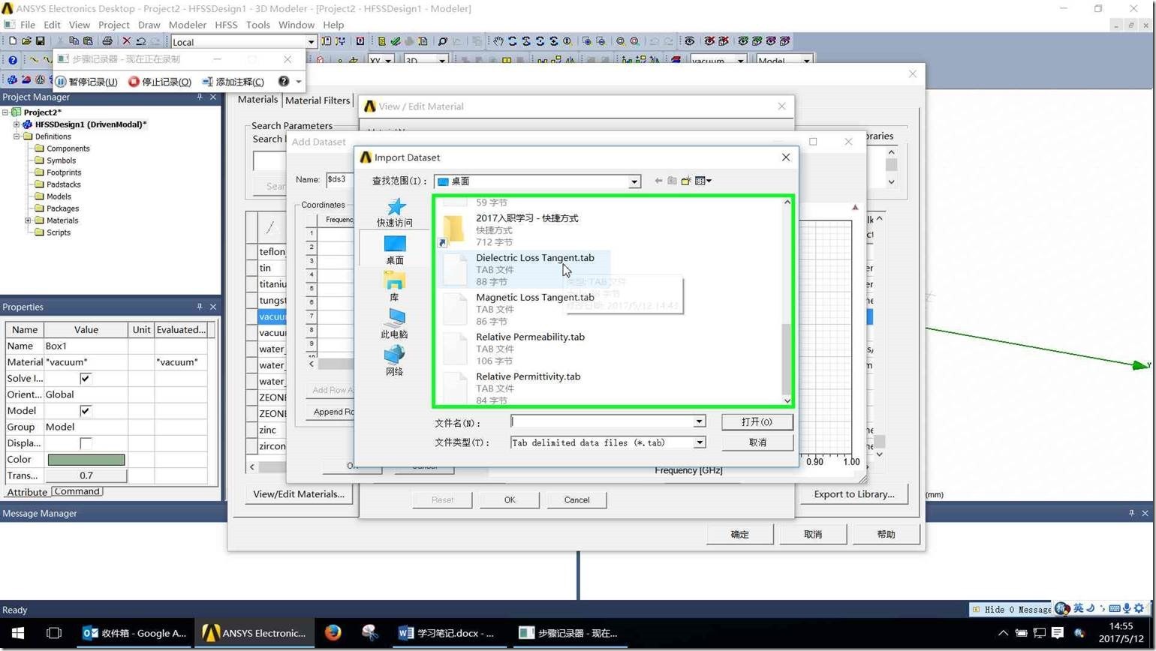Open the View Menu icon in file dialog

point(703,181)
